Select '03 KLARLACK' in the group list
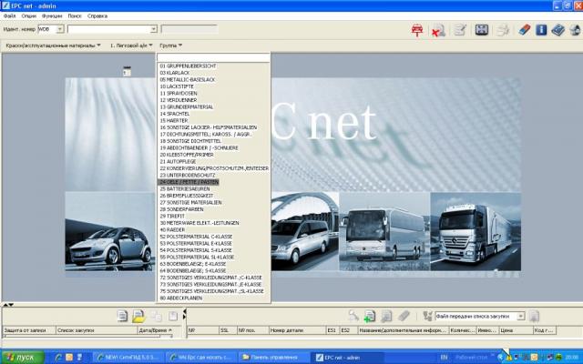 pos(175,73)
